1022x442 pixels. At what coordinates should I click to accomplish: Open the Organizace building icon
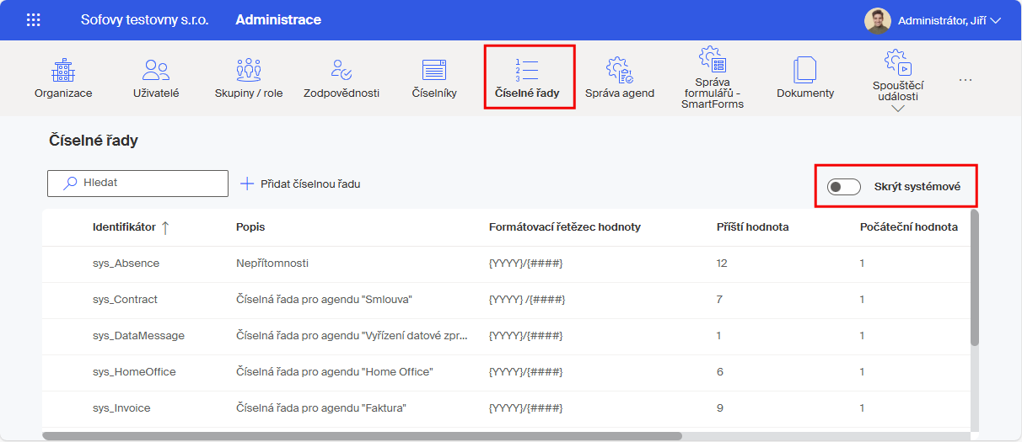tap(63, 71)
